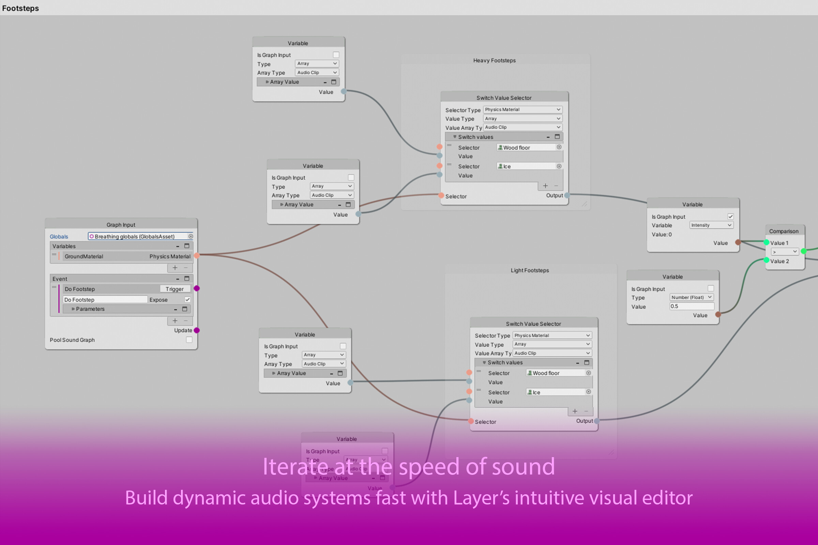The height and width of the screenshot is (545, 818).
Task: Toggle the Expose checkbox for Do Footstep
Action: click(x=187, y=299)
